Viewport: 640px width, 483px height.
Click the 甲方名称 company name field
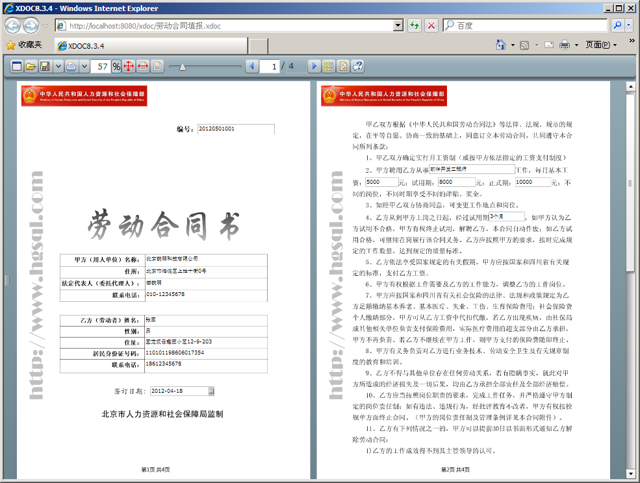point(206,259)
